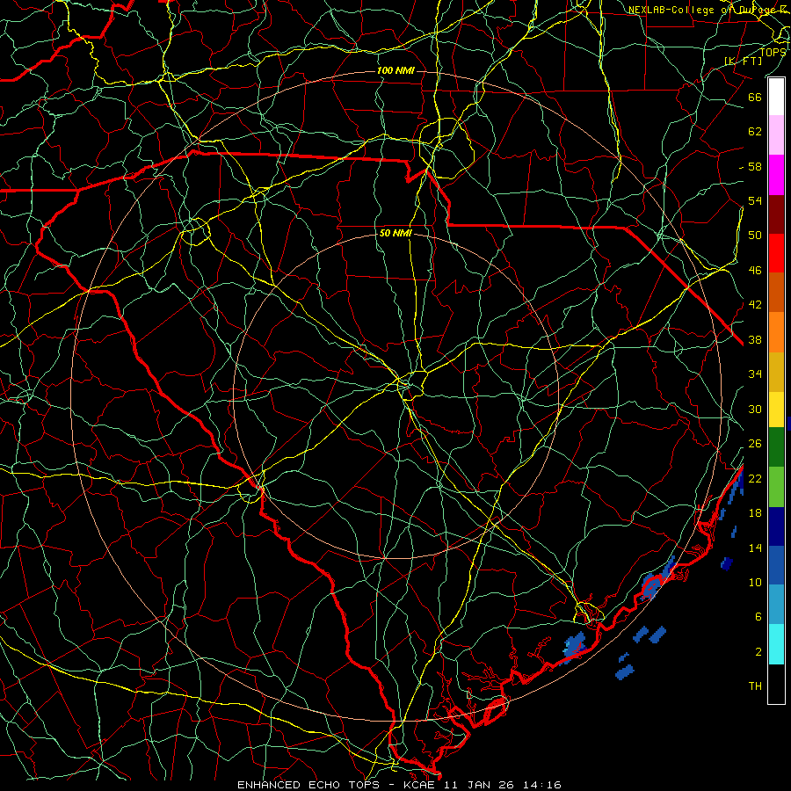Click the teal blue 10 kft legend swatch
Viewport: 791px width, 791px height.
(x=776, y=605)
